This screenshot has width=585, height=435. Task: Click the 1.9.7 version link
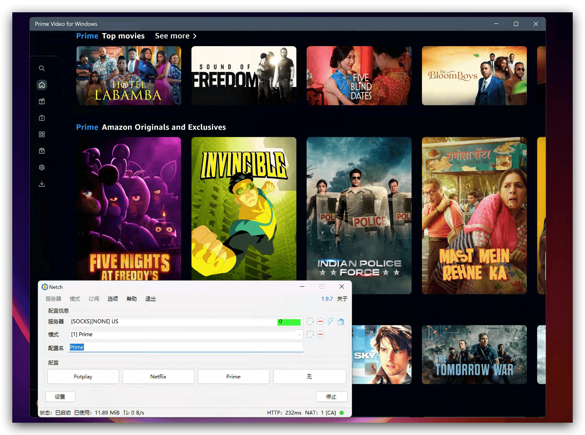(x=327, y=299)
